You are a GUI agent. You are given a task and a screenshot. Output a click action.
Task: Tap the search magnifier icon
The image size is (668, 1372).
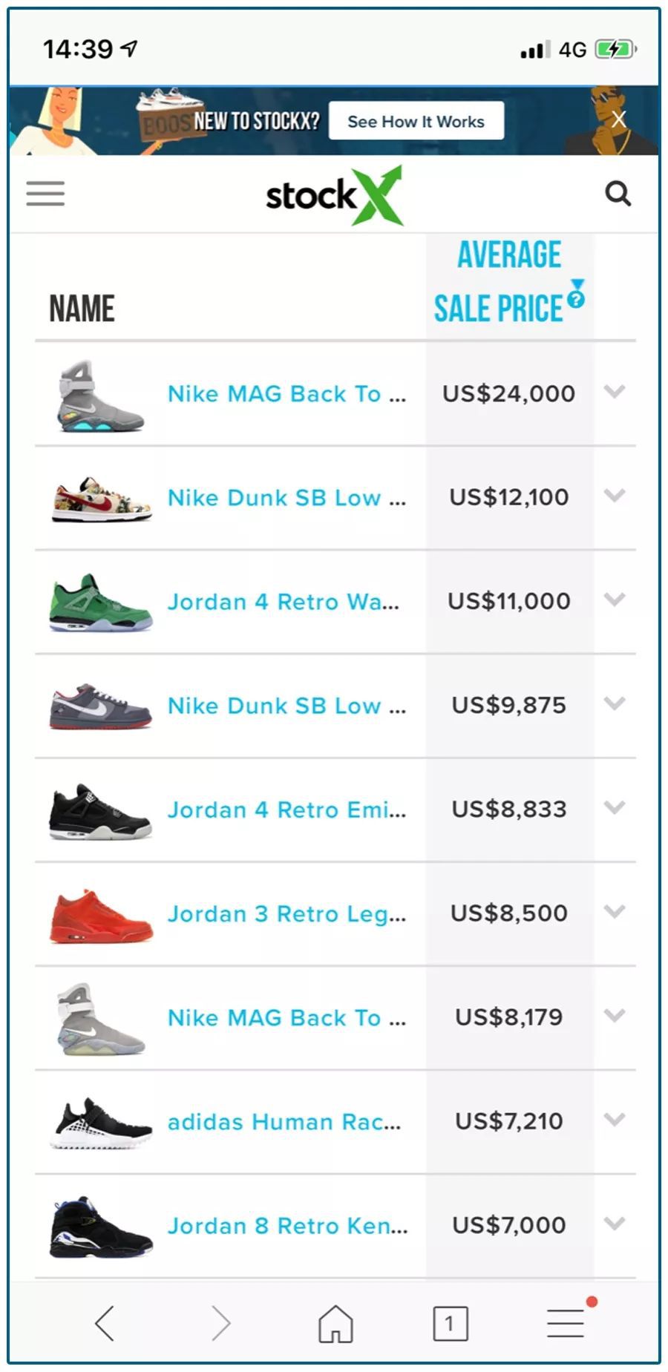click(x=618, y=194)
